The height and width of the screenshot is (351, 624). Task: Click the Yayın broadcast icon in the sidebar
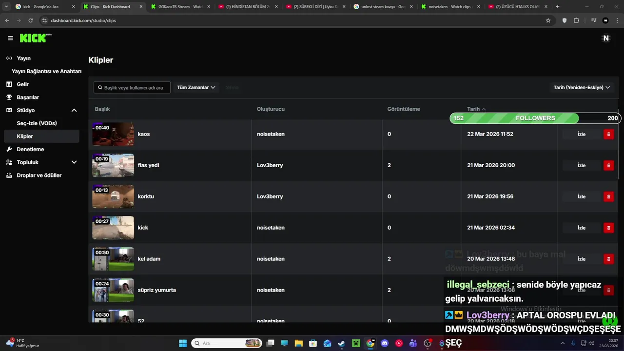pos(9,58)
